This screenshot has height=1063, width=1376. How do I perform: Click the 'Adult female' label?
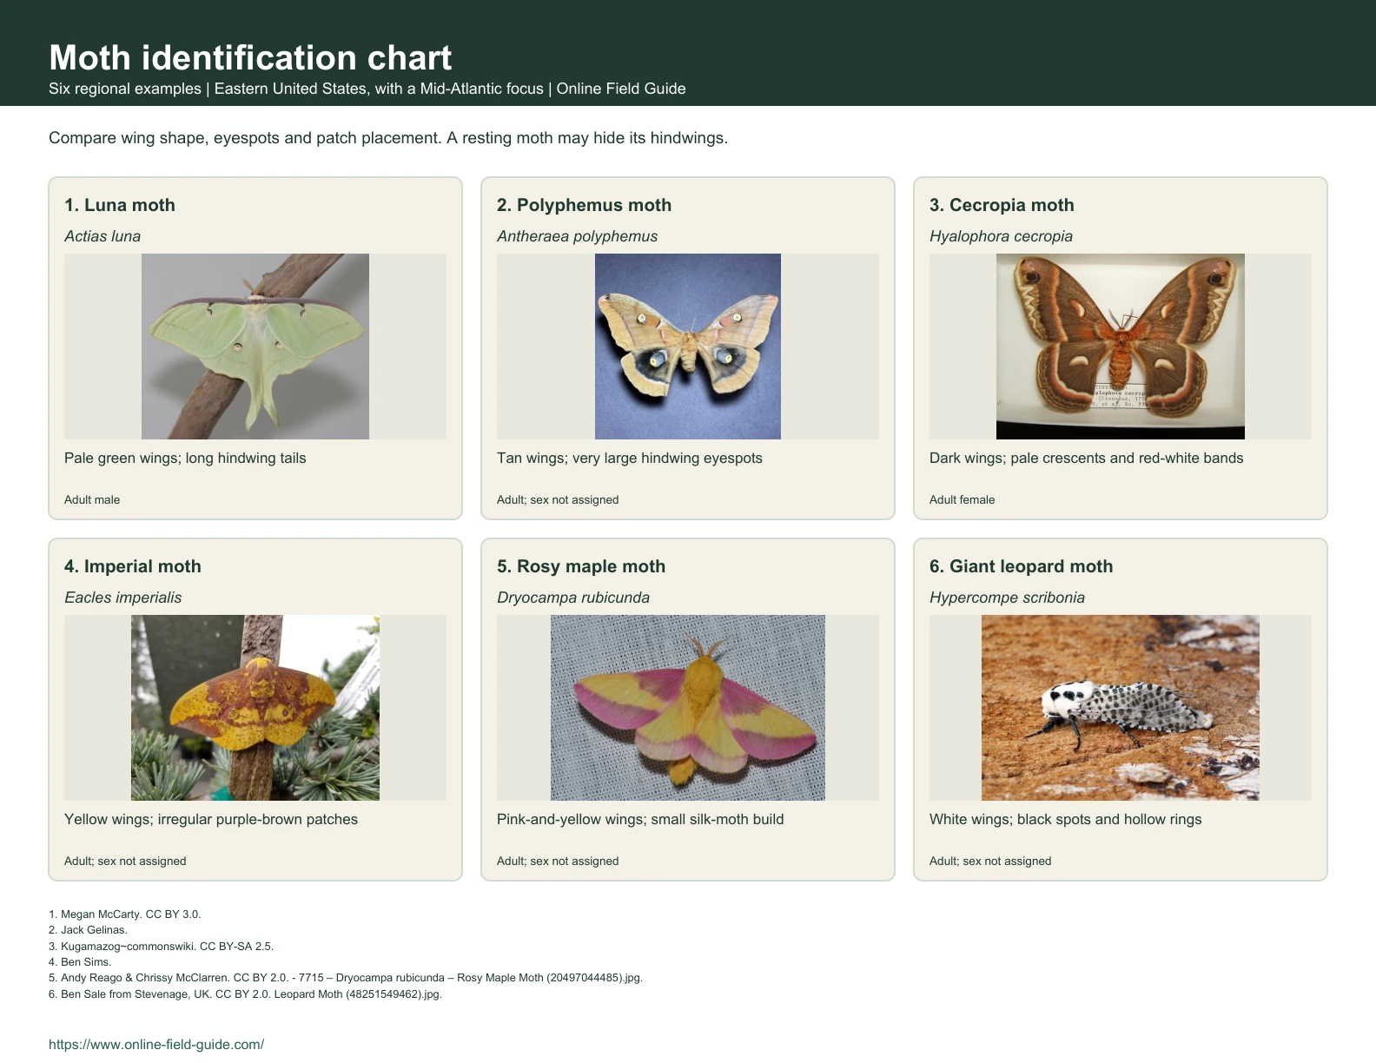pos(963,499)
